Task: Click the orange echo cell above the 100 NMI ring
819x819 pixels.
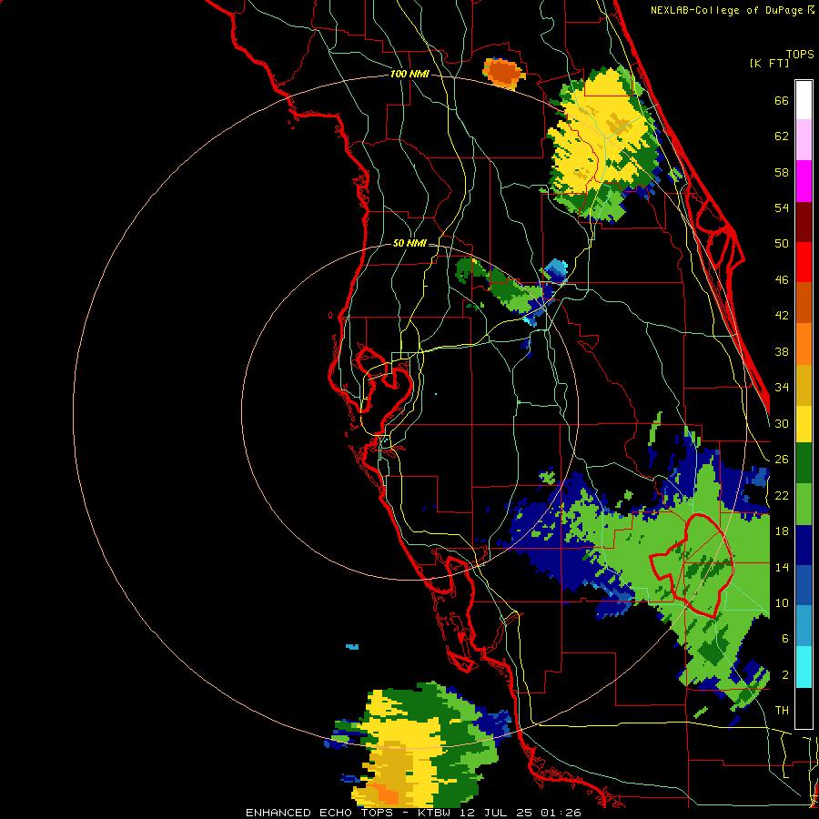Action: tap(503, 73)
